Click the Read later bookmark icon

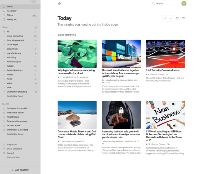tap(3, 11)
